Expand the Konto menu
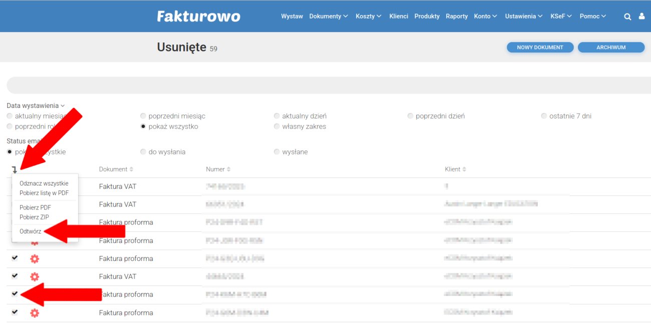The image size is (651, 326). point(485,16)
